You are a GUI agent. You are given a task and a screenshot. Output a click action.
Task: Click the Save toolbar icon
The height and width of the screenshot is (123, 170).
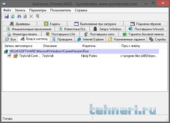[x=6, y=16]
